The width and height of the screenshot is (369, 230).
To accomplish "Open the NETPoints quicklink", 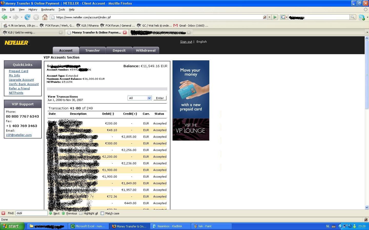I will coord(16,93).
